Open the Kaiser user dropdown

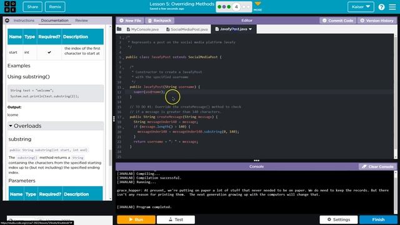pyautogui.click(x=361, y=7)
